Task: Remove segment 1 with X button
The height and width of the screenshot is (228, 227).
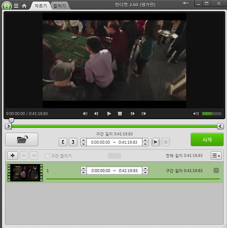Action: pos(216,170)
